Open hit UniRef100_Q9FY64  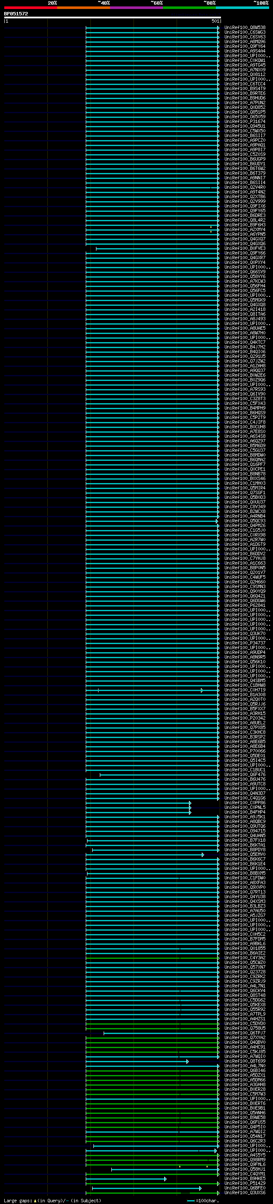click(244, 46)
